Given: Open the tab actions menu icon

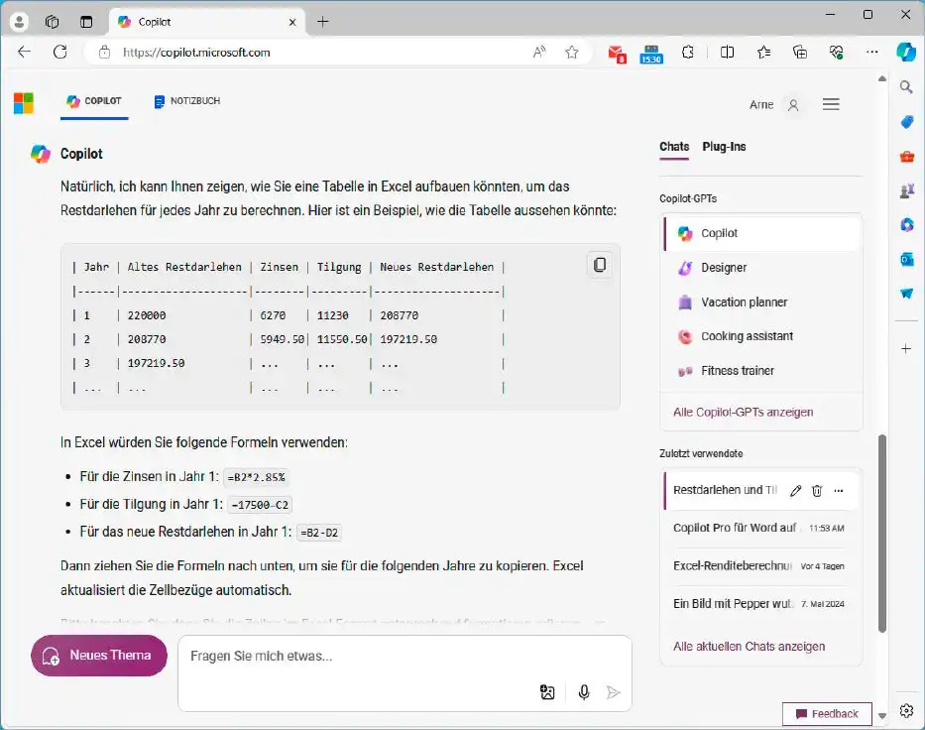Looking at the screenshot, I should [x=86, y=22].
